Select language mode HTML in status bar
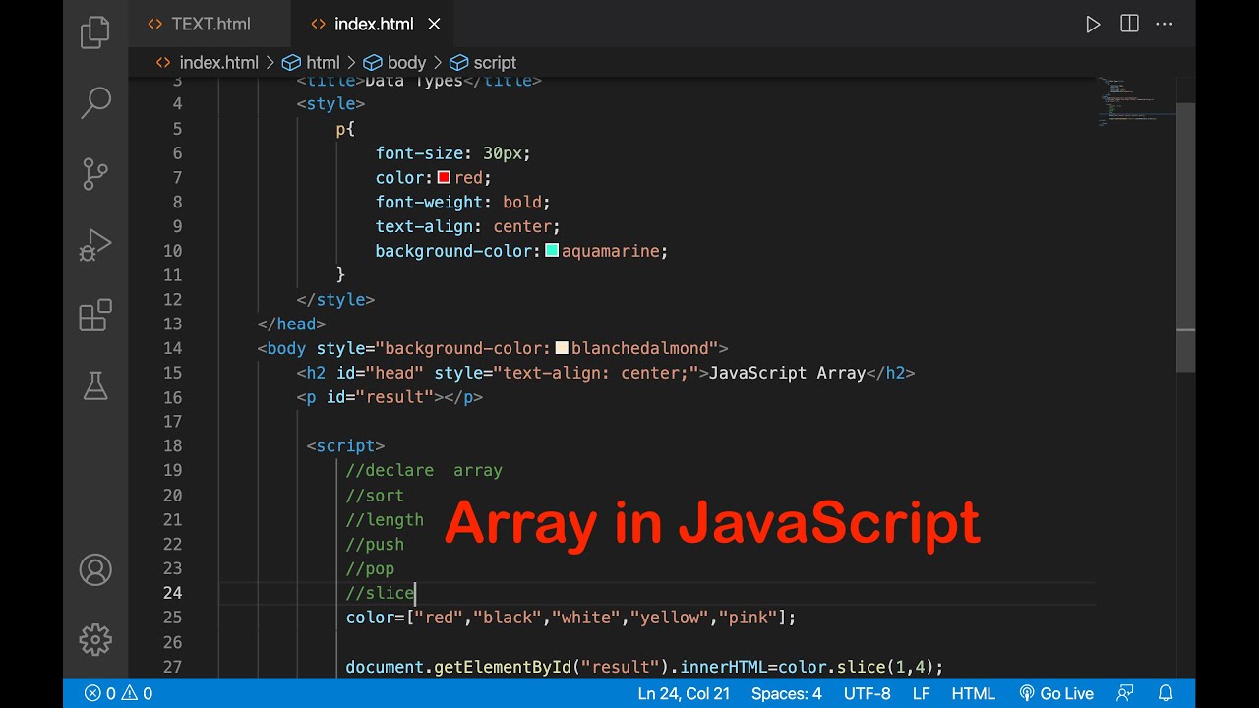1259x708 pixels. pos(973,693)
